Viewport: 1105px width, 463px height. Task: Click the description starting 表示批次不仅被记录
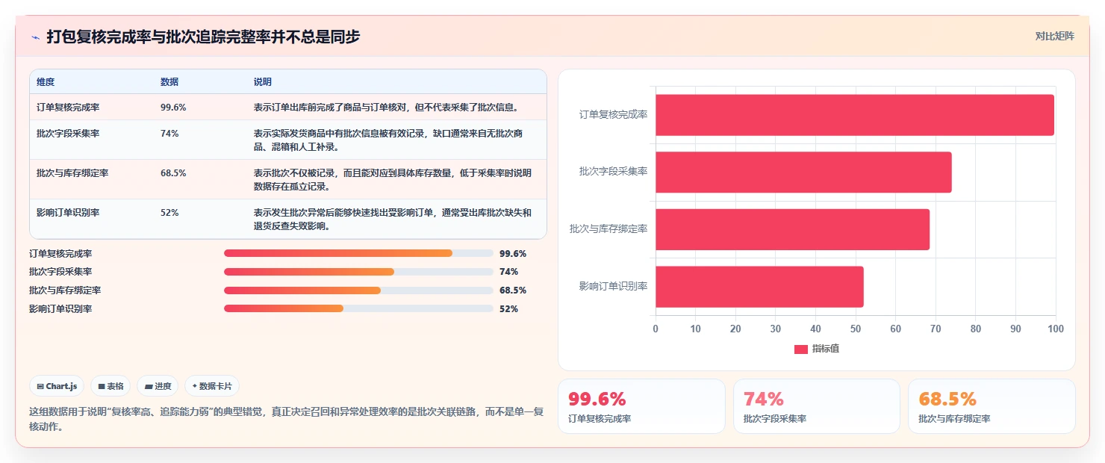pyautogui.click(x=393, y=179)
